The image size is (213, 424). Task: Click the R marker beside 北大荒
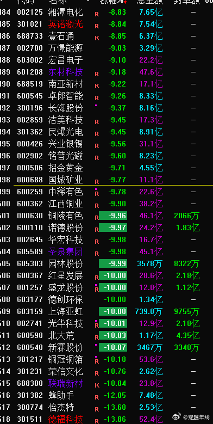coord(97,337)
